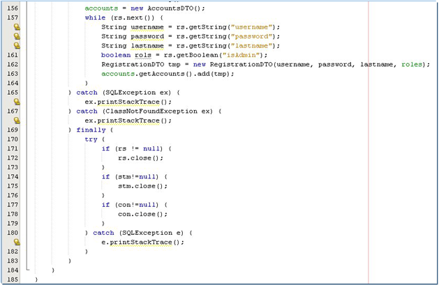
Task: Click 'e.printStackTrace();' statement
Action: pos(143,242)
